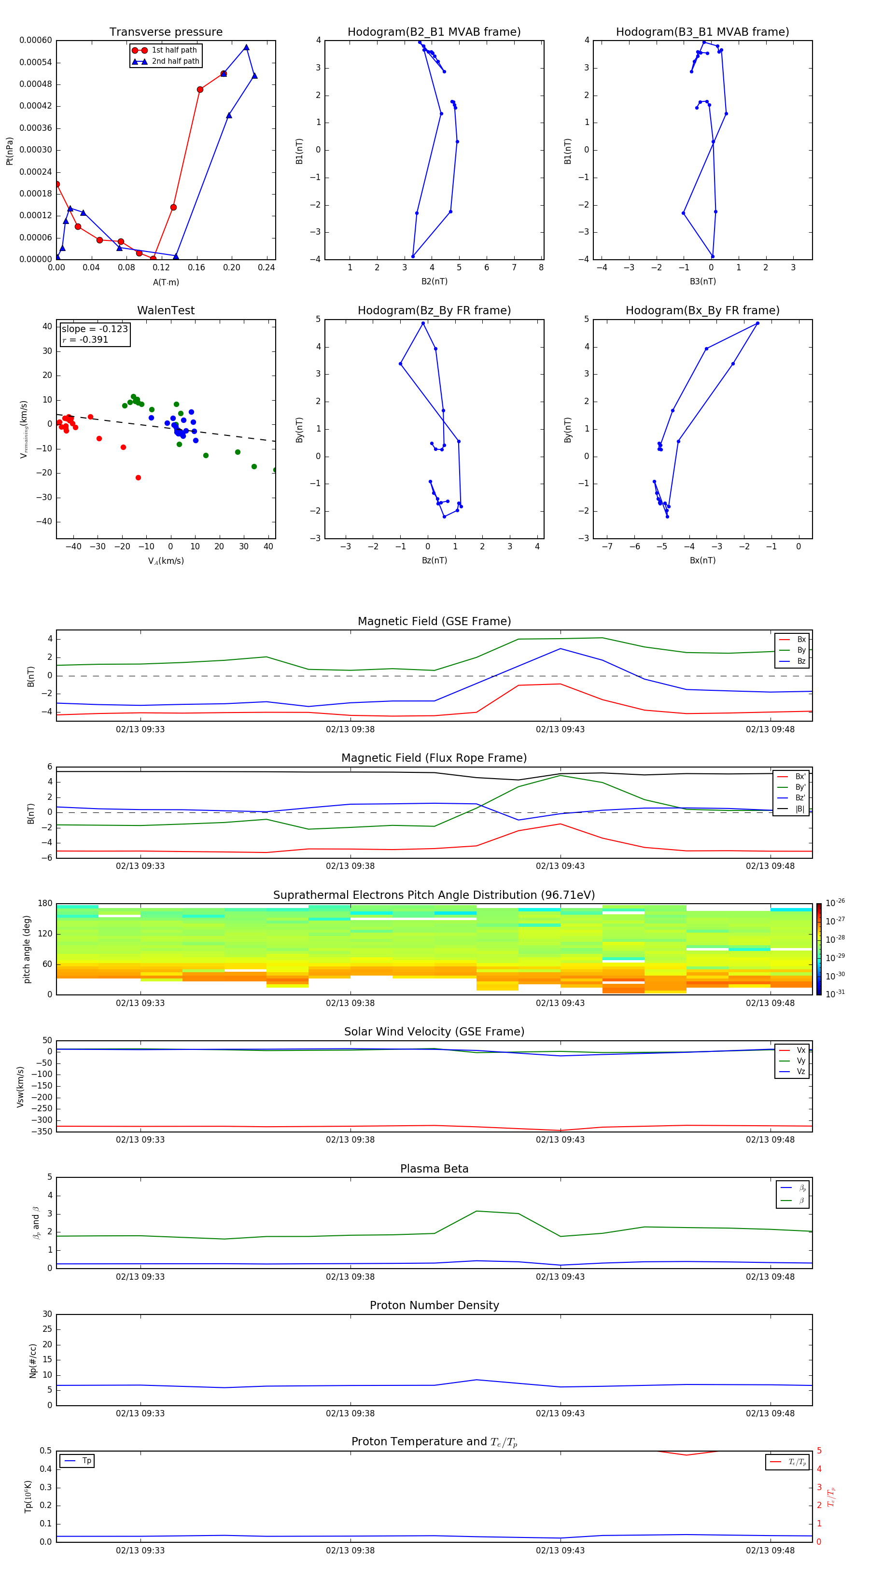
Task: Click the "Hodogram(B2_B1 MVAB frame)" title
Action: click(434, 32)
